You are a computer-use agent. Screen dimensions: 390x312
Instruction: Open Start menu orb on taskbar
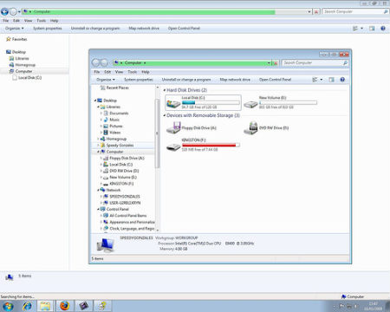click(8, 306)
